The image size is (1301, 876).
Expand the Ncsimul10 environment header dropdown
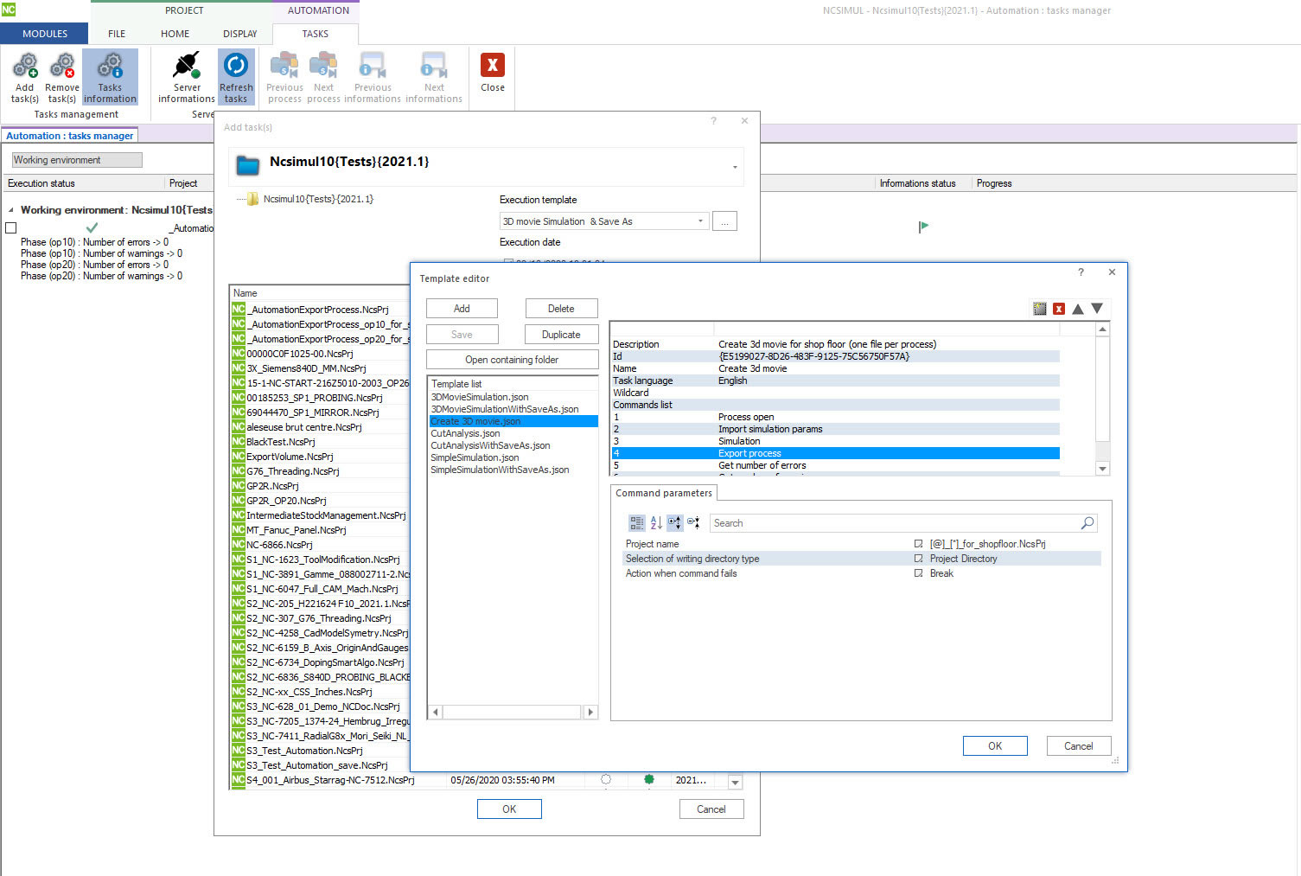click(735, 167)
